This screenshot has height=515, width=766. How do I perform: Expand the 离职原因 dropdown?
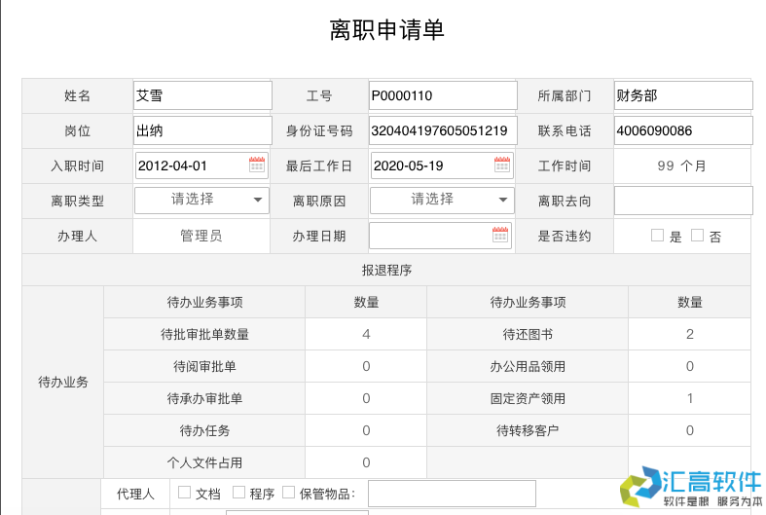pos(442,200)
